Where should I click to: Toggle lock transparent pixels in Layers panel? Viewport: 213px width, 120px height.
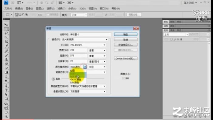(171, 39)
